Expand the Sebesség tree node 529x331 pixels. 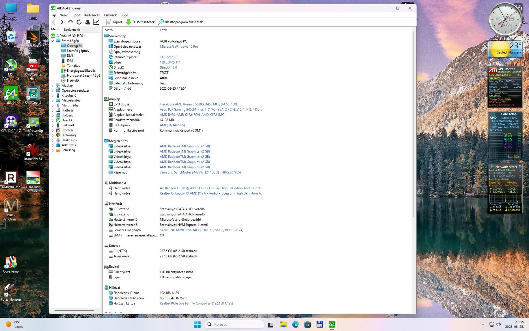[53, 150]
